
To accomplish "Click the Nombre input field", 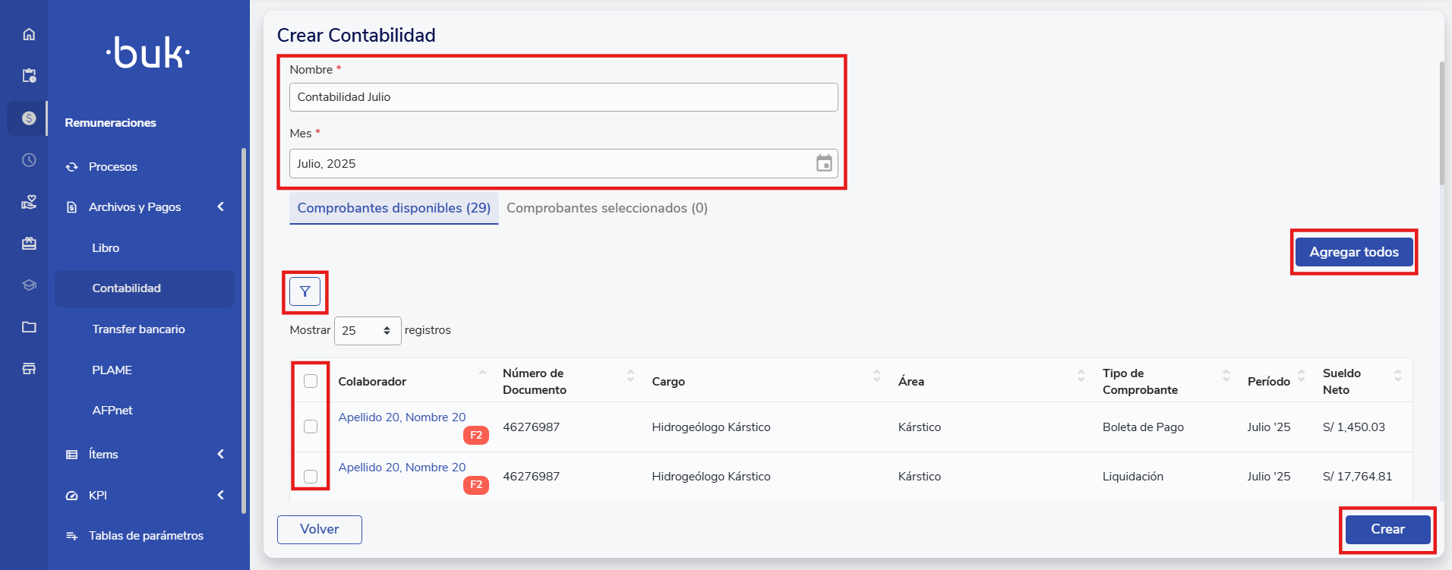I will [563, 97].
